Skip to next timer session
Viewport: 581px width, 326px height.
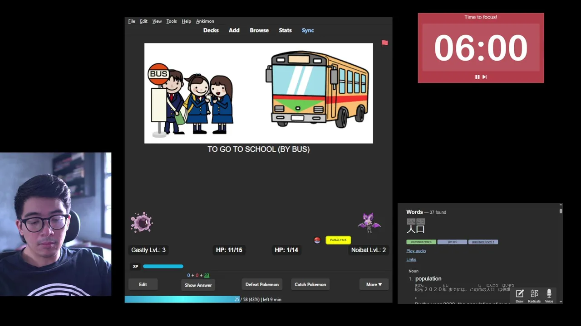point(484,77)
